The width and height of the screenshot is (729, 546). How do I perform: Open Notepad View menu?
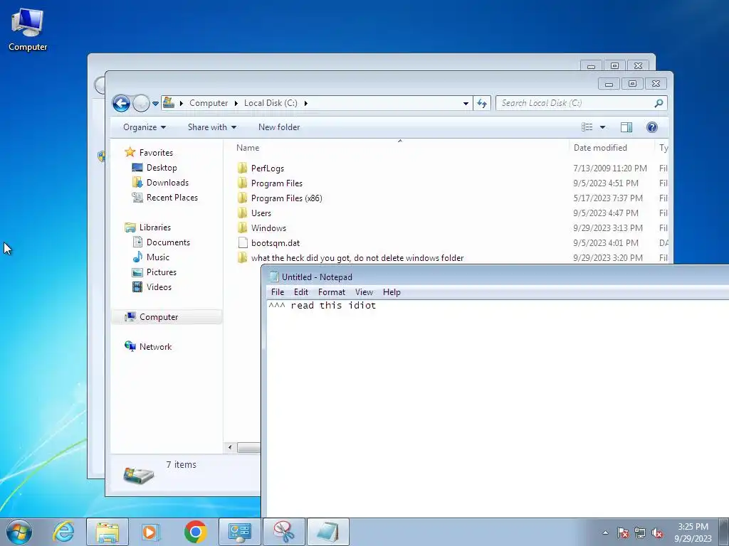click(364, 292)
